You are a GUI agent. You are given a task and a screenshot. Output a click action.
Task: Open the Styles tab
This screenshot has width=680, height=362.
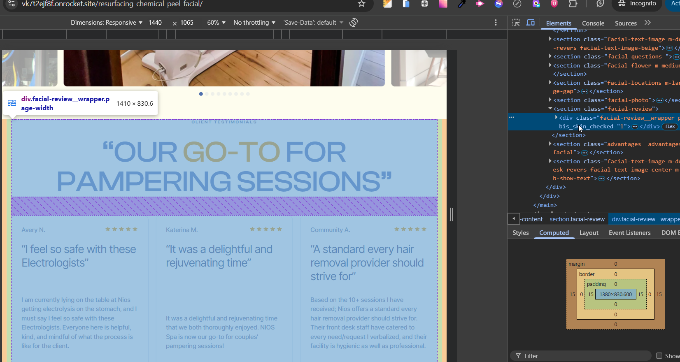(x=520, y=233)
